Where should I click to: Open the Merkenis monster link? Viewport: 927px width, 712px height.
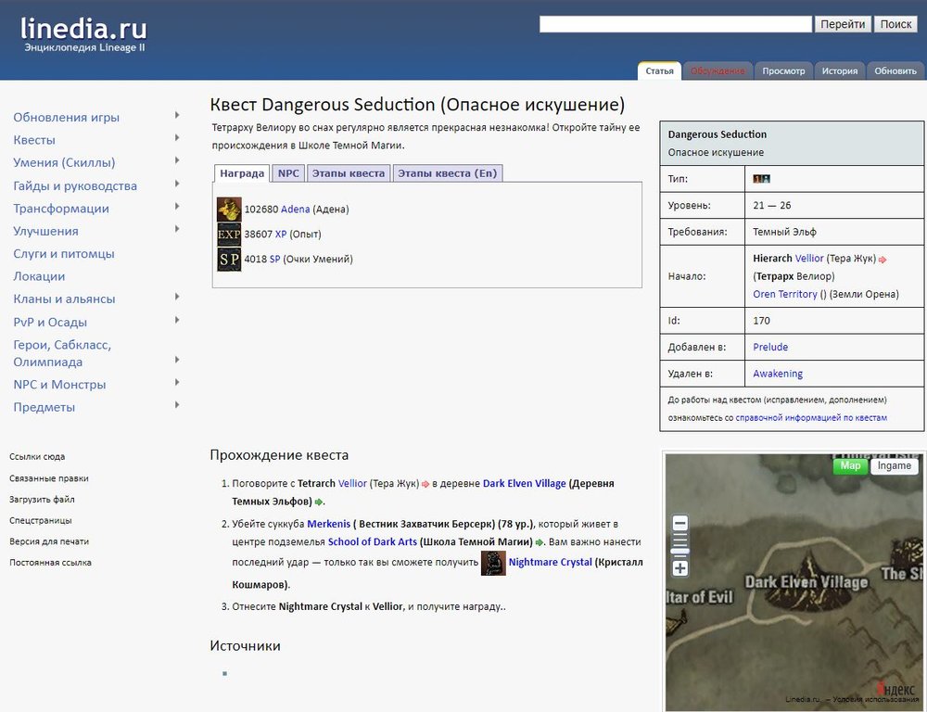[x=328, y=524]
